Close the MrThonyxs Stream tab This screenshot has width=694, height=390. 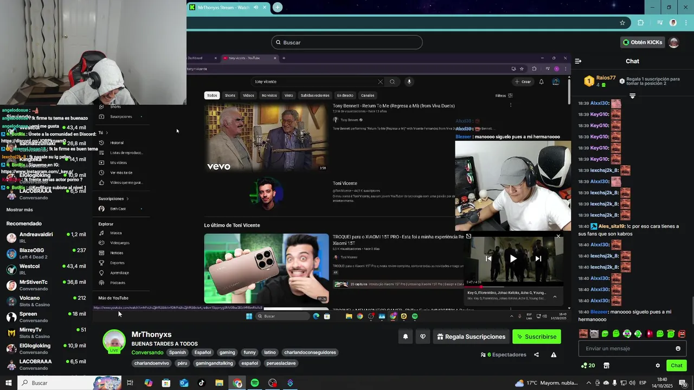click(265, 7)
